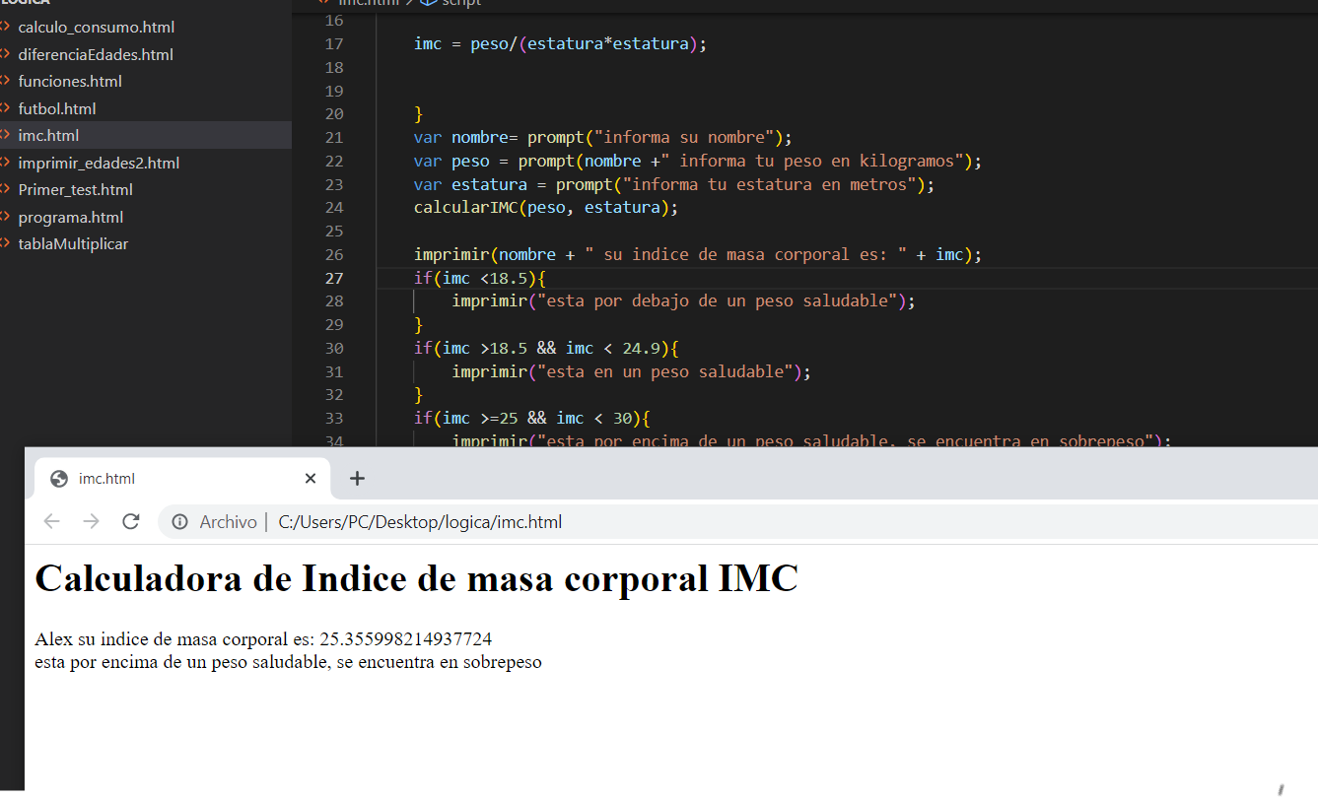Switch to the imc.html browser tab
Screen dimensions: 1318x798
point(182,479)
